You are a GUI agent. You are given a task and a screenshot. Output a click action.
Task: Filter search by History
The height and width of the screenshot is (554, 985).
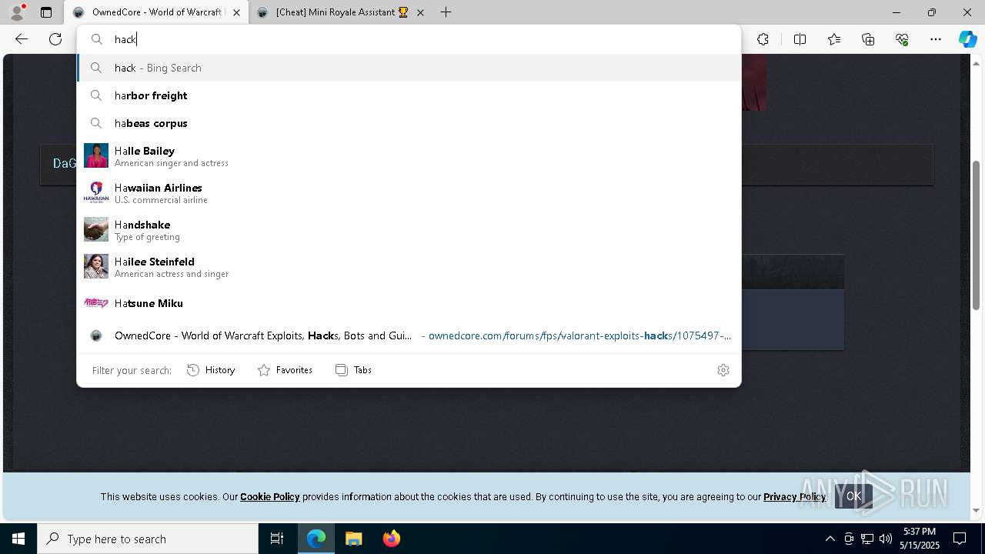pyautogui.click(x=211, y=370)
